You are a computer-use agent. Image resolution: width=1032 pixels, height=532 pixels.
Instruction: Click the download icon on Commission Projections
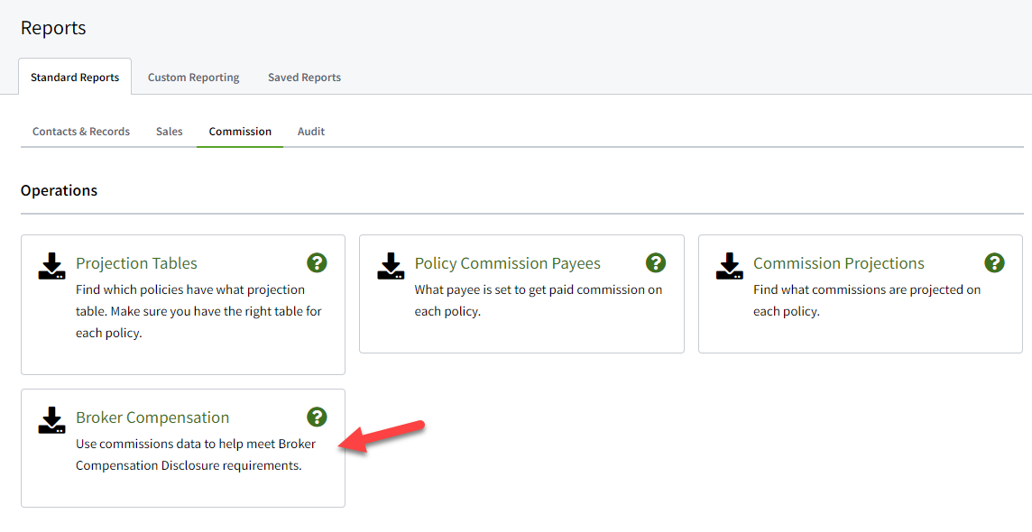tap(729, 265)
